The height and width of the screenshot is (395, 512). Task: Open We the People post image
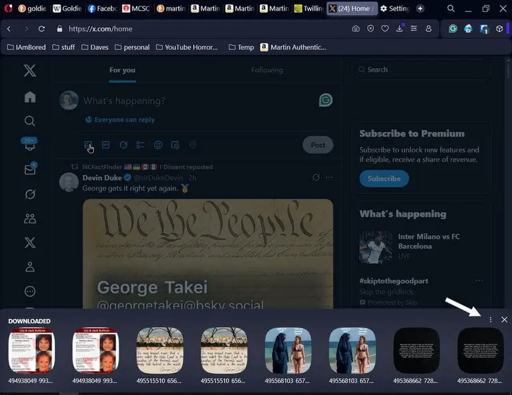tap(208, 254)
